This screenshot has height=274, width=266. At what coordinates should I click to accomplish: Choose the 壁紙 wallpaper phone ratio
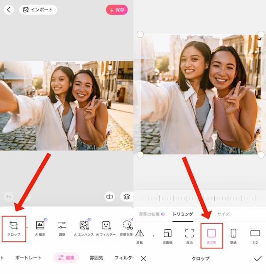234,236
